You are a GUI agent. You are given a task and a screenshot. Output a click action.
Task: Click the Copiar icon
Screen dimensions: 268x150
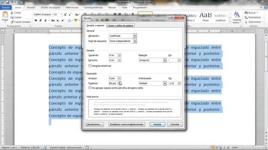pyautogui.click(x=12, y=17)
